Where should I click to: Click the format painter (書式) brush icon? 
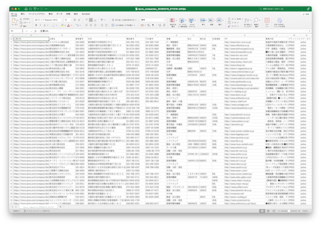(21, 26)
